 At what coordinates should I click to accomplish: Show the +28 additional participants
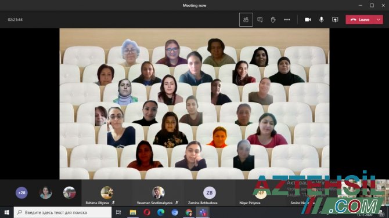point(21,192)
